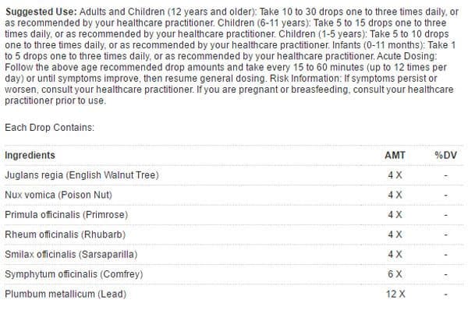The width and height of the screenshot is (468, 314).
Task: Click the '4 X' amount for Rhubarb
Action: click(x=395, y=235)
